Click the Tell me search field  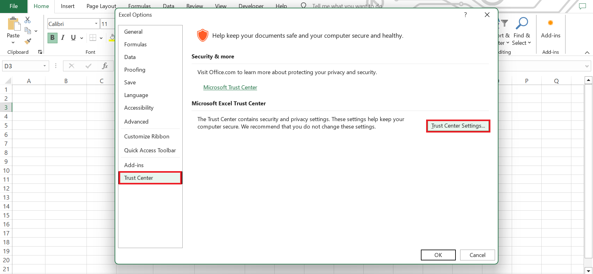click(347, 6)
